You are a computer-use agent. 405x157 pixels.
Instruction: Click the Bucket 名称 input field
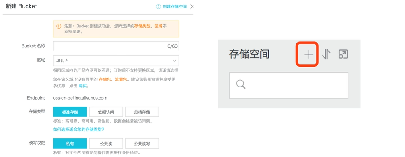[x=116, y=46]
